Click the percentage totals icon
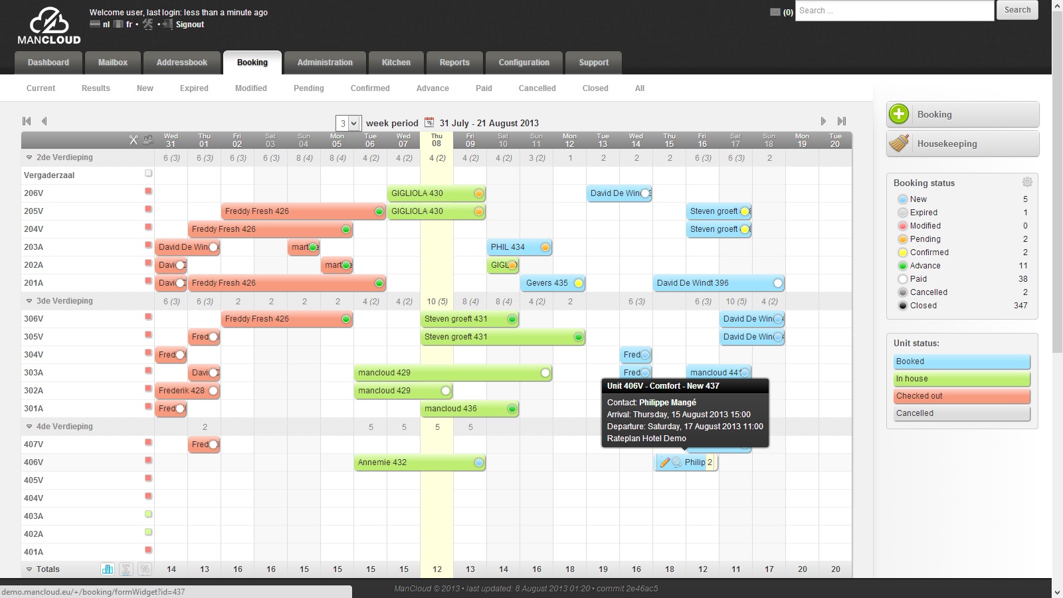This screenshot has height=598, width=1063. [145, 569]
